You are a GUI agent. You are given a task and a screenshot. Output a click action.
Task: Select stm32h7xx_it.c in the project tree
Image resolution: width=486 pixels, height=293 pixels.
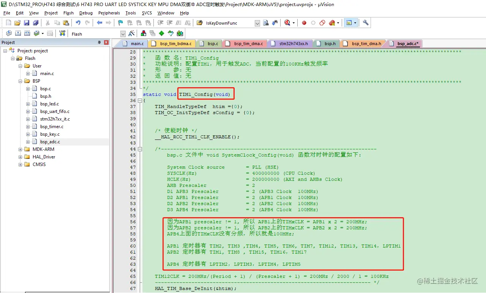coord(55,119)
